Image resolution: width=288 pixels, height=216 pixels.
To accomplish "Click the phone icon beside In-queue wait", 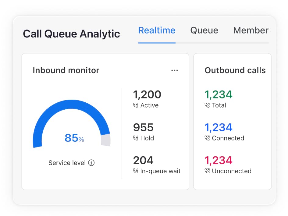I will 136,171.
